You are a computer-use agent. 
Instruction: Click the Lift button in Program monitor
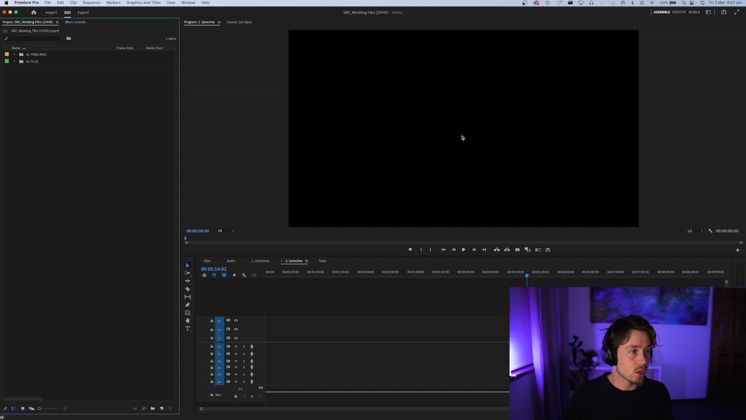click(497, 250)
